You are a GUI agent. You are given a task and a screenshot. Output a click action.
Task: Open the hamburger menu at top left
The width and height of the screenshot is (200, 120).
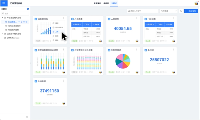(4, 3)
